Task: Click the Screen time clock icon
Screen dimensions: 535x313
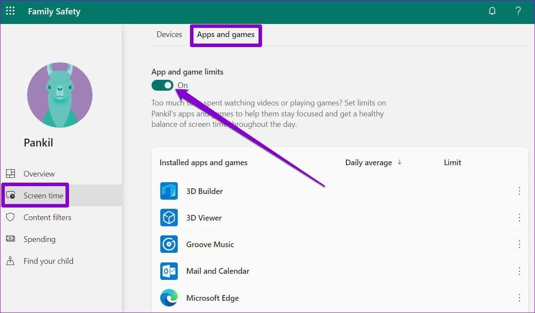Action: click(x=10, y=195)
